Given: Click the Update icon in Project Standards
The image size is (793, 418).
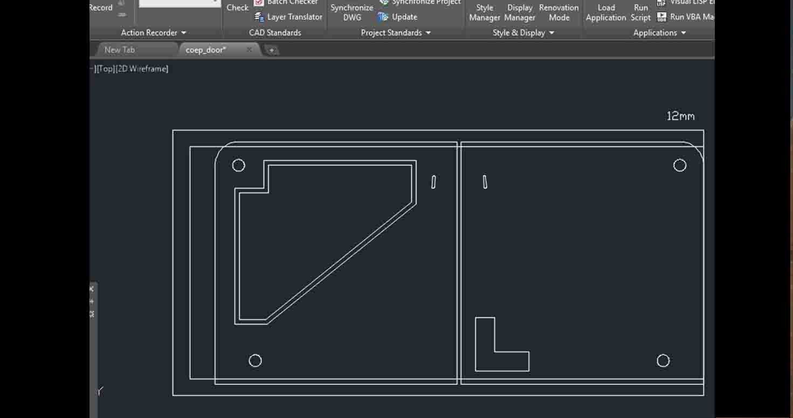Looking at the screenshot, I should [383, 17].
